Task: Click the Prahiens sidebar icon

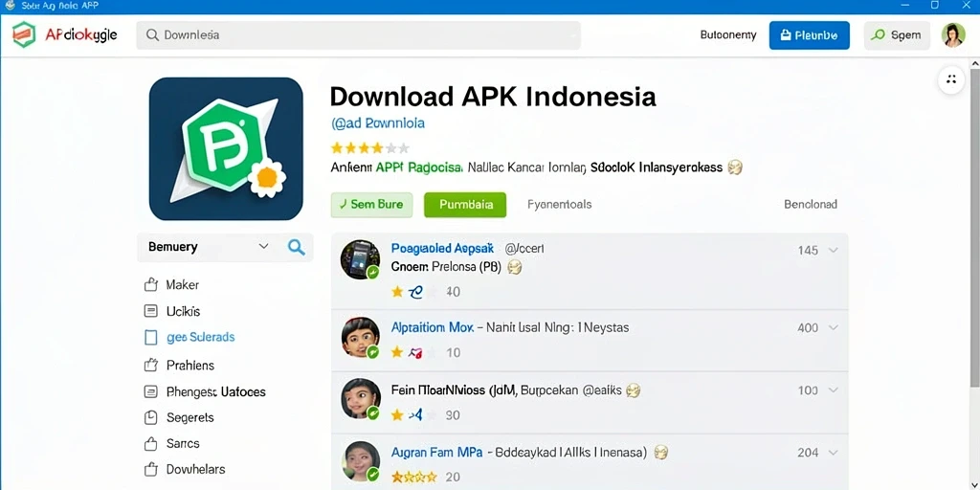Action: (150, 365)
